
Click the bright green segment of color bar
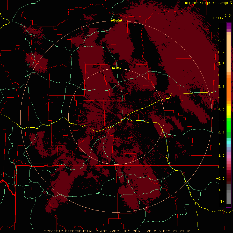point(229,125)
